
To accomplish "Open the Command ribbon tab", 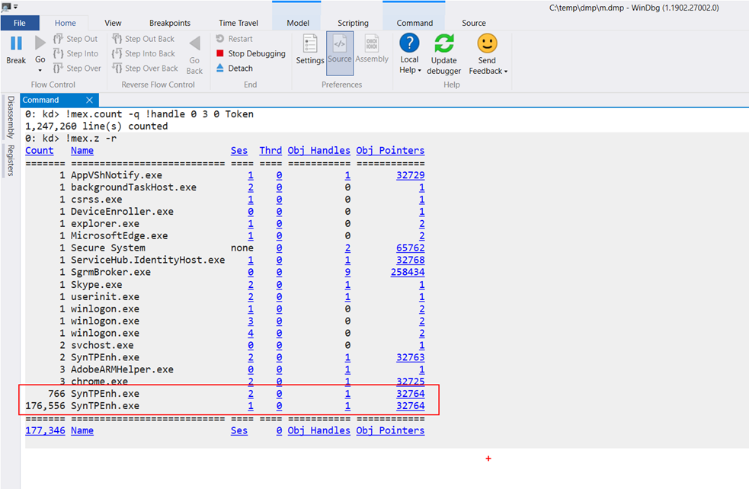I will click(415, 23).
